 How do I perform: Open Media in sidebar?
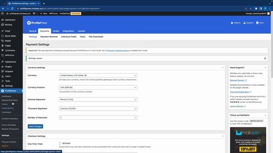click(x=8, y=41)
